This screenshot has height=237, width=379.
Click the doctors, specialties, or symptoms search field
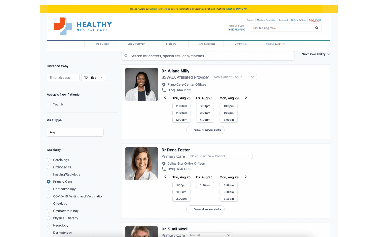[208, 56]
